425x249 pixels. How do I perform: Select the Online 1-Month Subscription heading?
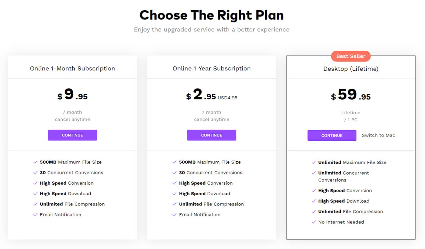tap(72, 69)
